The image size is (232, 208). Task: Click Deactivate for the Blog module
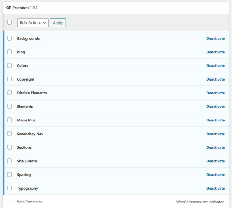point(215,52)
